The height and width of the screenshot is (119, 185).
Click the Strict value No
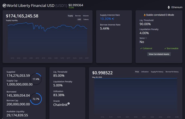[142, 42]
